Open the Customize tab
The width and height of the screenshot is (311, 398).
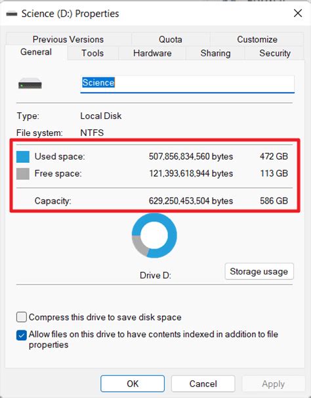[x=257, y=39]
